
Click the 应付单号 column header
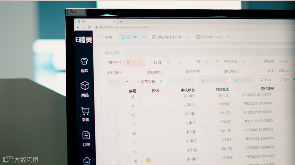[x=267, y=89]
